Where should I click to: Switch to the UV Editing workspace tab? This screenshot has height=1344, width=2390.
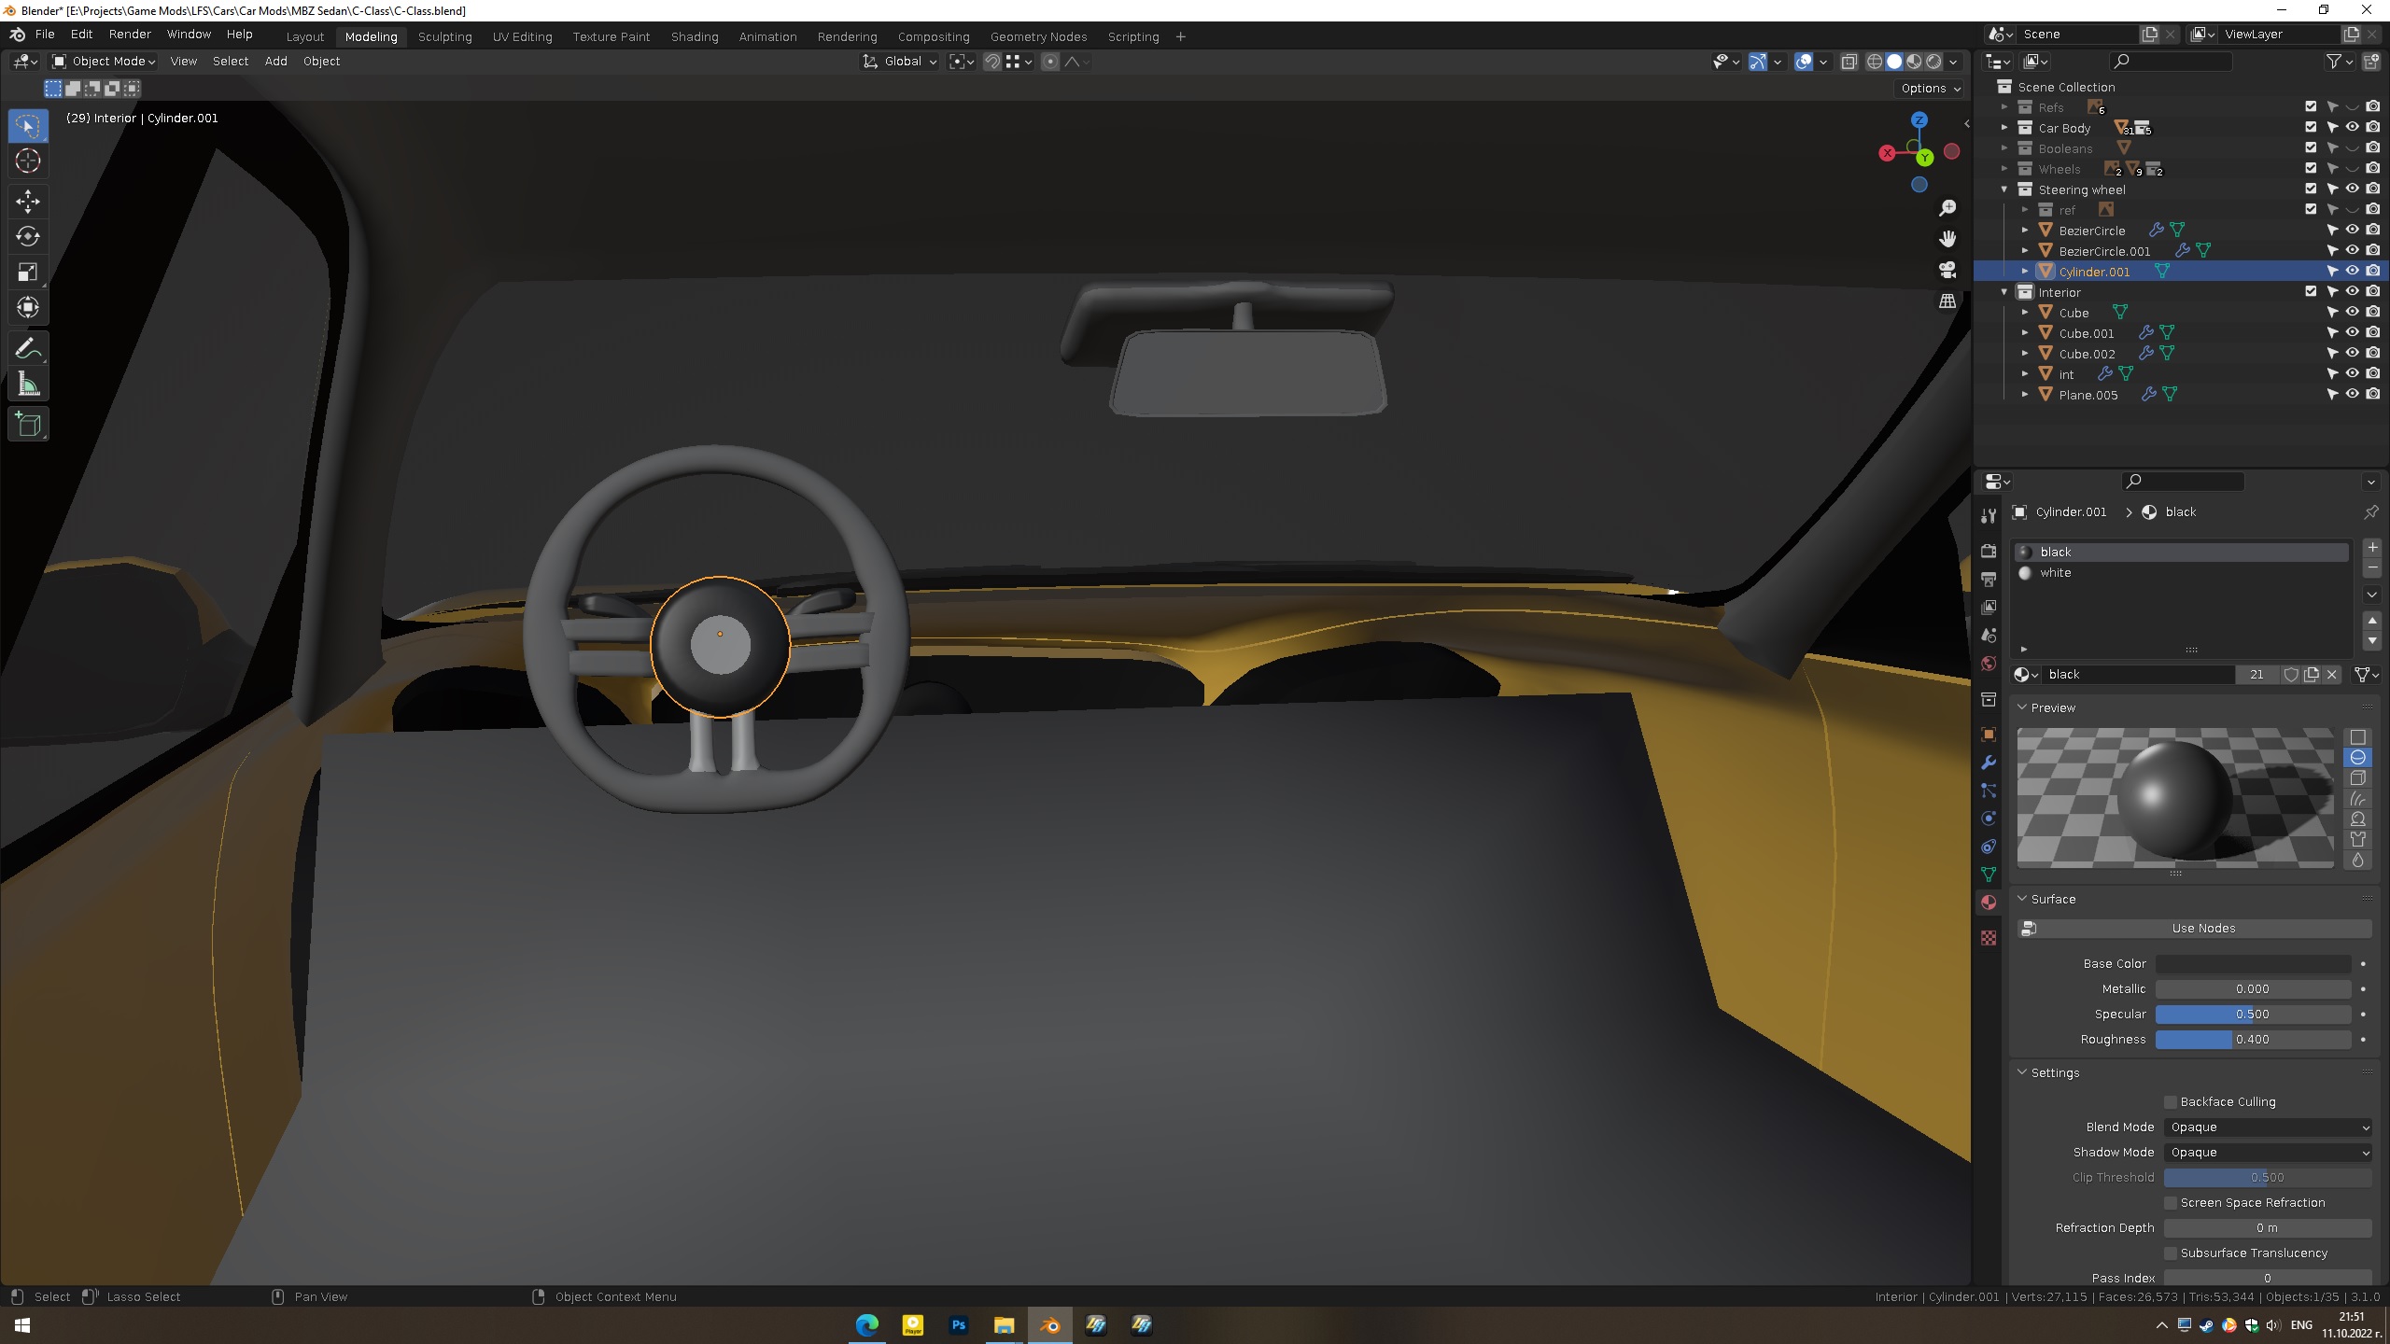(x=522, y=36)
